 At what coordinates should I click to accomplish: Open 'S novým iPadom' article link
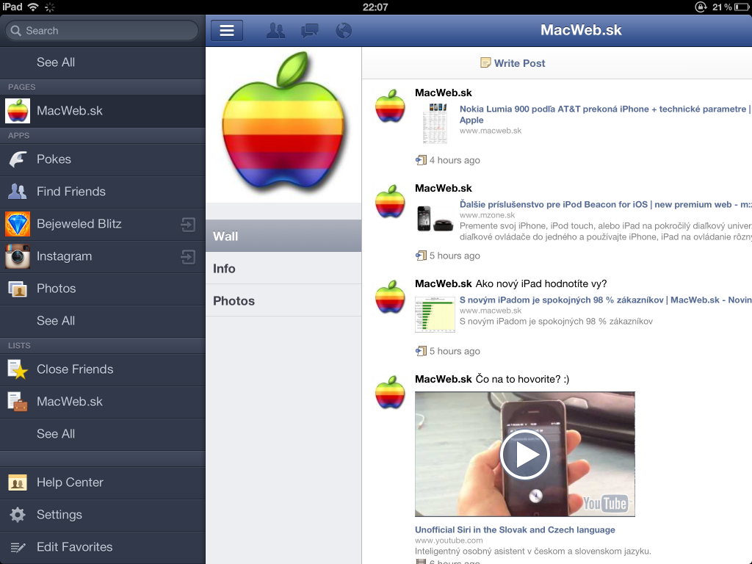[605, 300]
